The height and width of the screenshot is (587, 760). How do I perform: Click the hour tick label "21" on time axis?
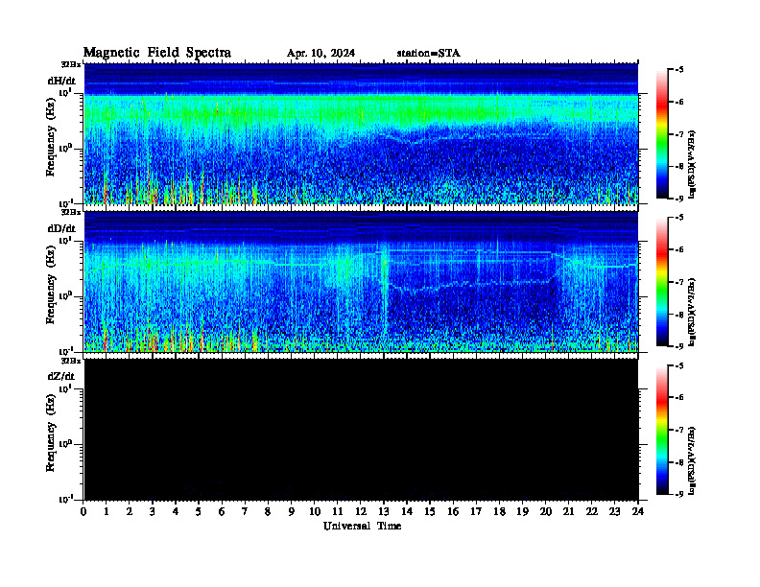568,512
